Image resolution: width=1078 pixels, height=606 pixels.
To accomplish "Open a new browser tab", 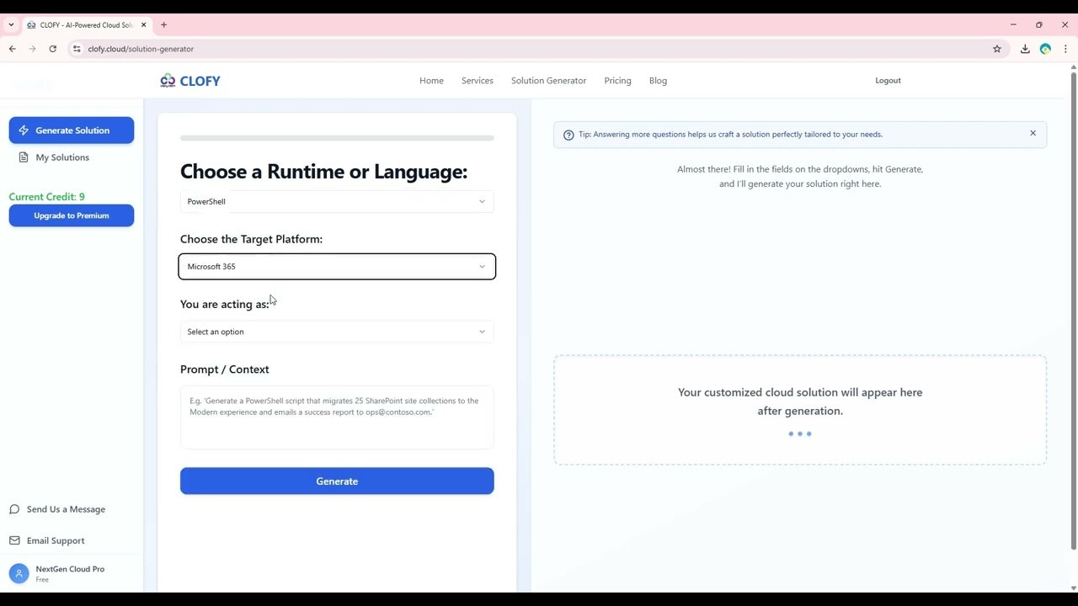I will click(163, 24).
